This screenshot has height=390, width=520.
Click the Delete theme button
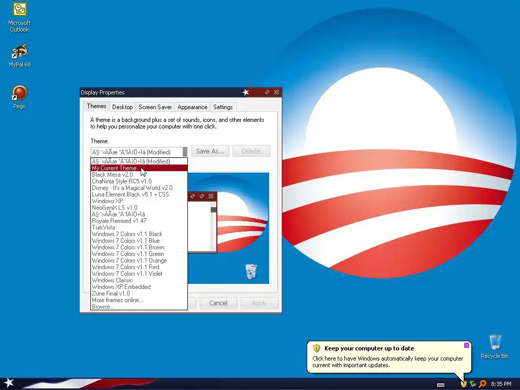[251, 151]
